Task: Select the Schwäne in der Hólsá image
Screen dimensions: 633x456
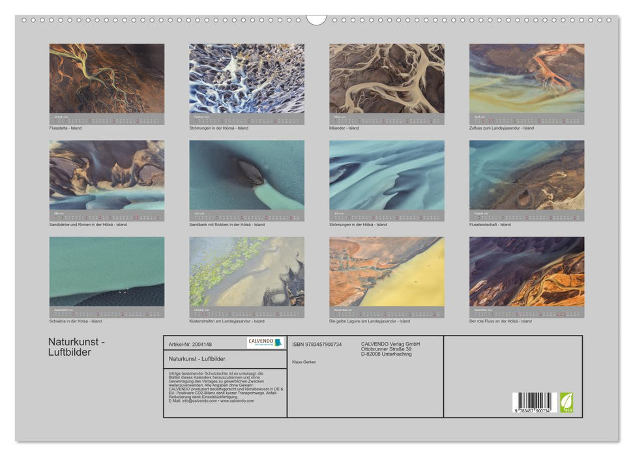Action: click(107, 272)
